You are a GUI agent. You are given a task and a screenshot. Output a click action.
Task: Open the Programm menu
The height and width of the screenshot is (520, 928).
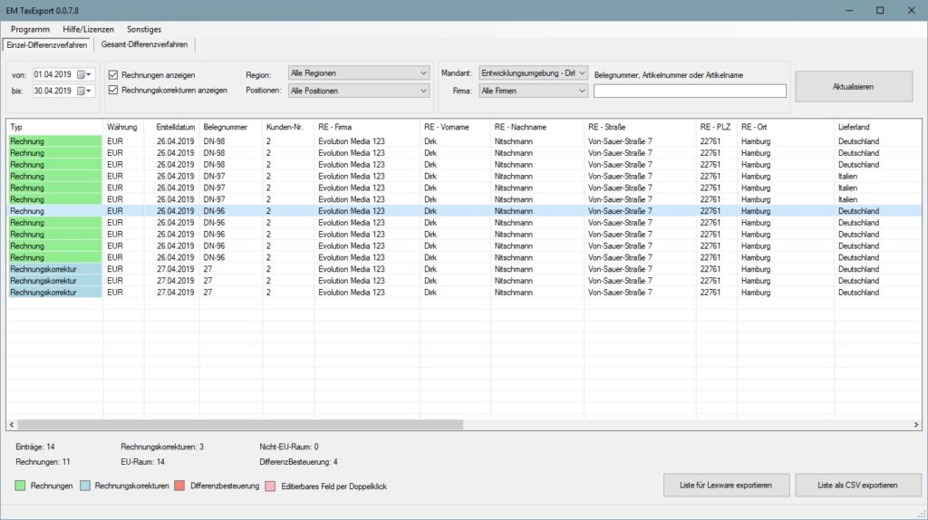[x=30, y=29]
